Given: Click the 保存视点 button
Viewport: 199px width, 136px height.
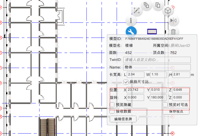Looking at the screenshot, I should tap(176, 112).
